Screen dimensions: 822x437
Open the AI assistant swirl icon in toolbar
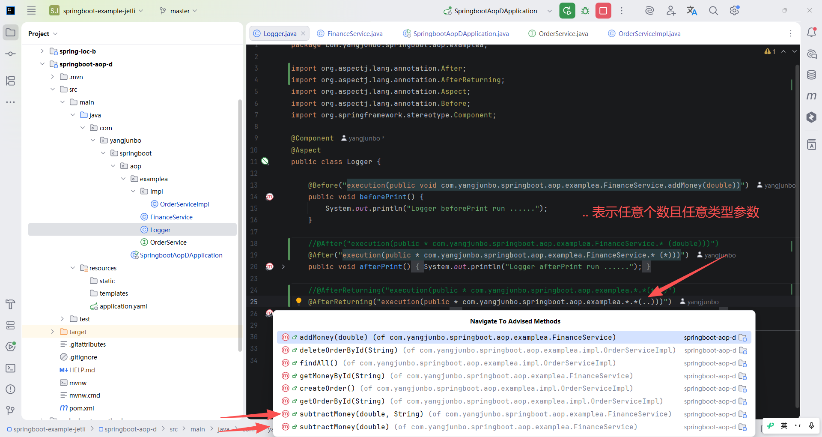point(649,11)
